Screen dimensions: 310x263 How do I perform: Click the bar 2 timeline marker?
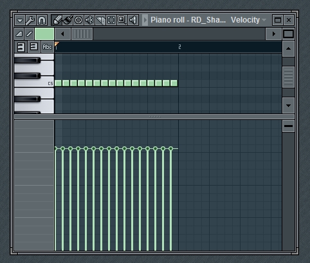(179, 47)
